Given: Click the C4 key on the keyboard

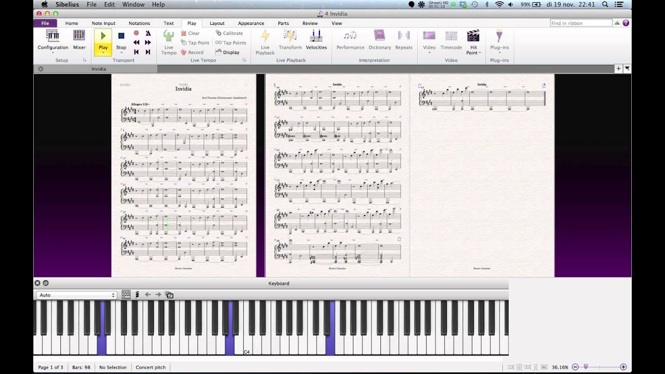Looking at the screenshot, I should pos(247,345).
